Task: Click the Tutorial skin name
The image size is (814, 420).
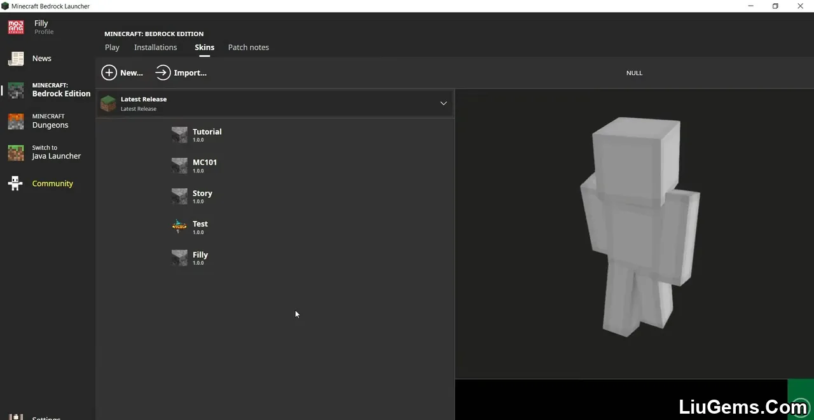Action: [x=207, y=132]
